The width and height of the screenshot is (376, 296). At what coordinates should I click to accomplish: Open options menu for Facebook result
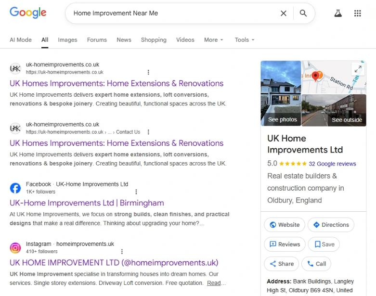tap(136, 192)
